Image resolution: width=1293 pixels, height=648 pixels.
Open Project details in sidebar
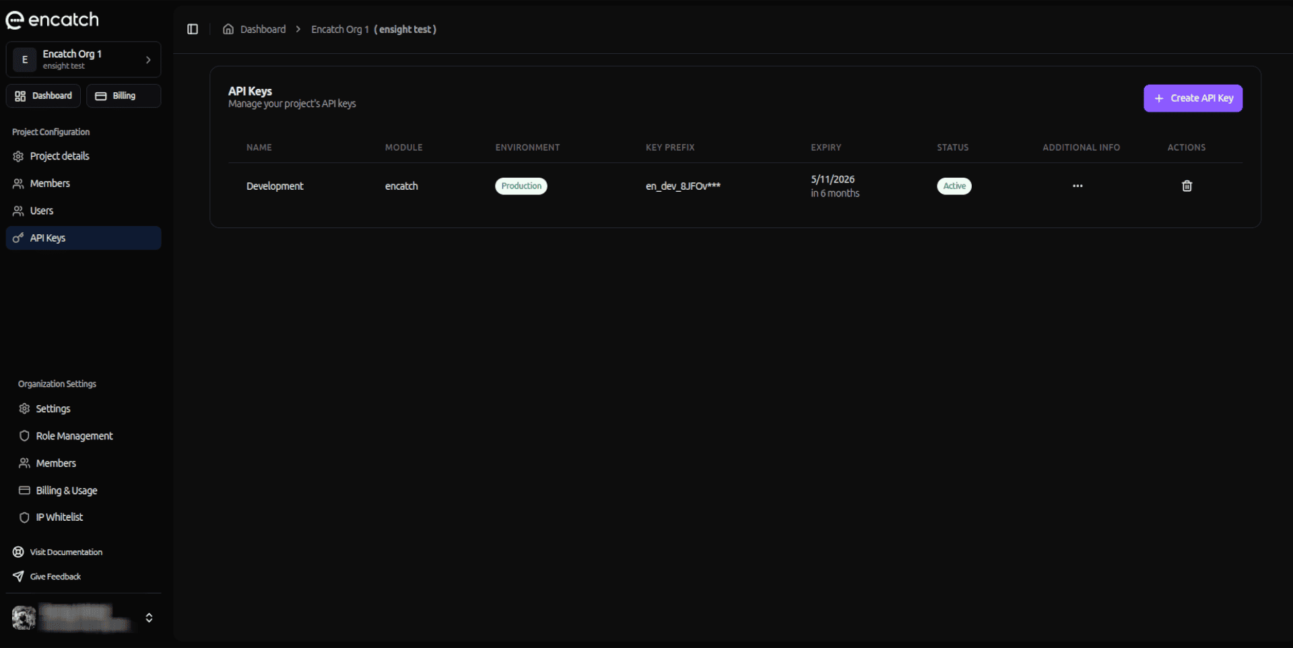point(59,156)
